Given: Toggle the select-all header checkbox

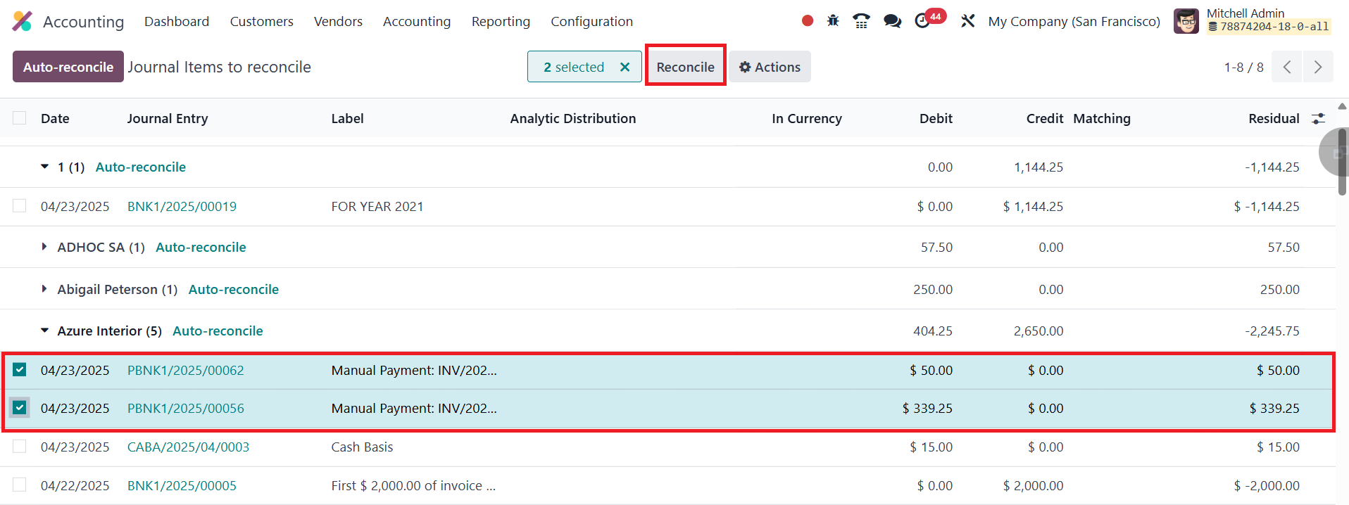Looking at the screenshot, I should [20, 118].
